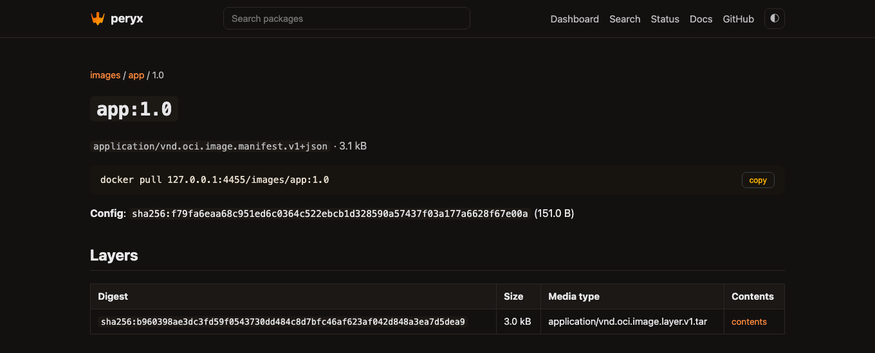Navigate to app breadcrumb link
The height and width of the screenshot is (353, 875).
coord(136,75)
